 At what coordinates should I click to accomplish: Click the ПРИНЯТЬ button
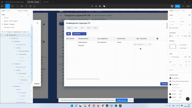coord(164,84)
